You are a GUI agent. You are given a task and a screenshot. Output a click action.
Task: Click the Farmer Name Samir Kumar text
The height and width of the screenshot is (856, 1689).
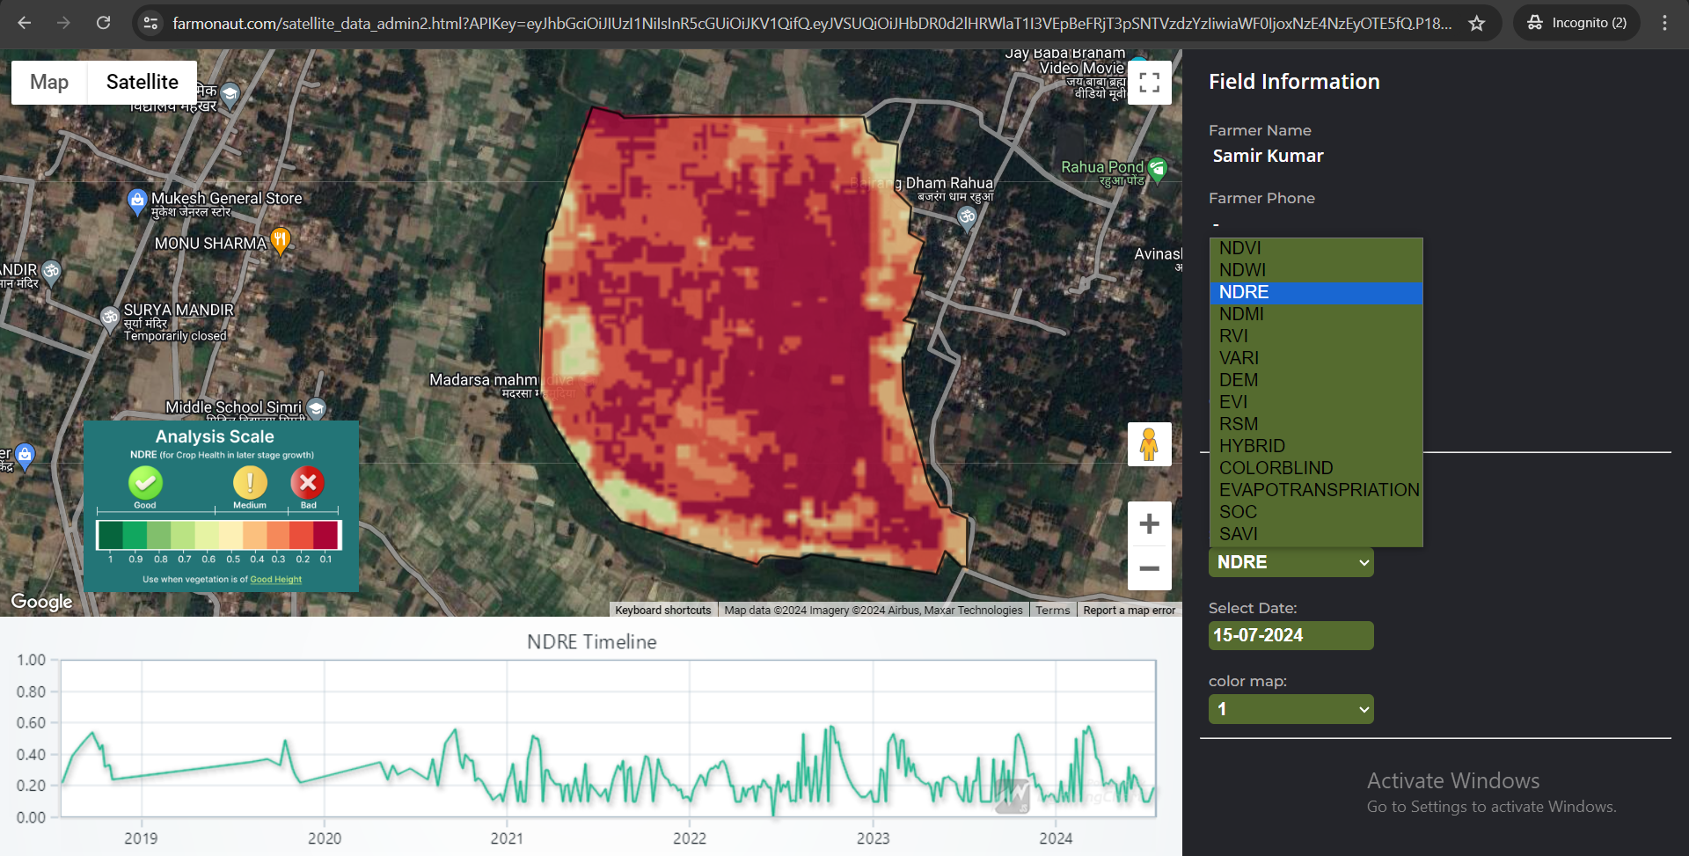1268,156
